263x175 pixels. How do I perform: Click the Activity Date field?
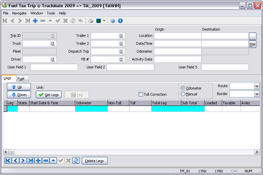178,60
